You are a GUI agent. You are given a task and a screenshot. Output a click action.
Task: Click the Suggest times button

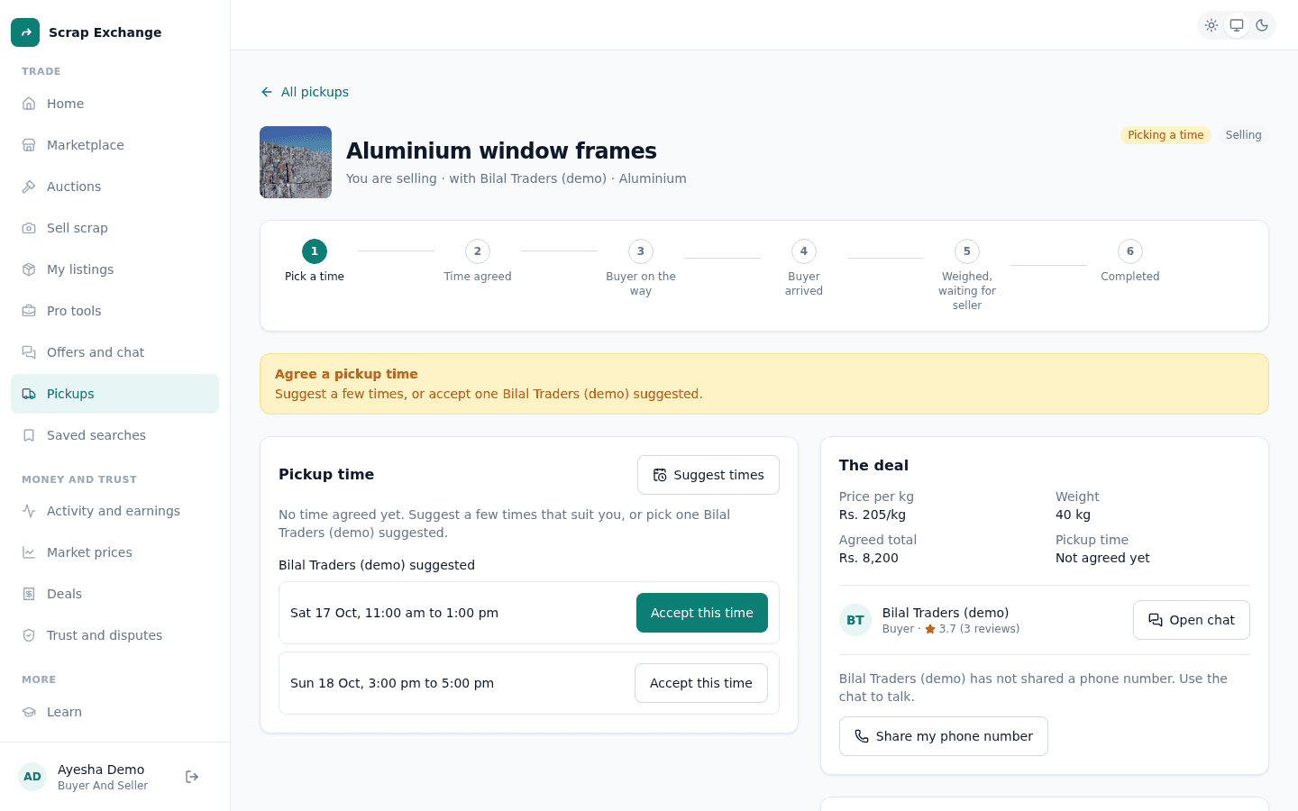[708, 475]
